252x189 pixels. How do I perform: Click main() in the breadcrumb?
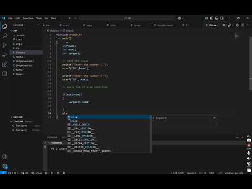(68, 30)
